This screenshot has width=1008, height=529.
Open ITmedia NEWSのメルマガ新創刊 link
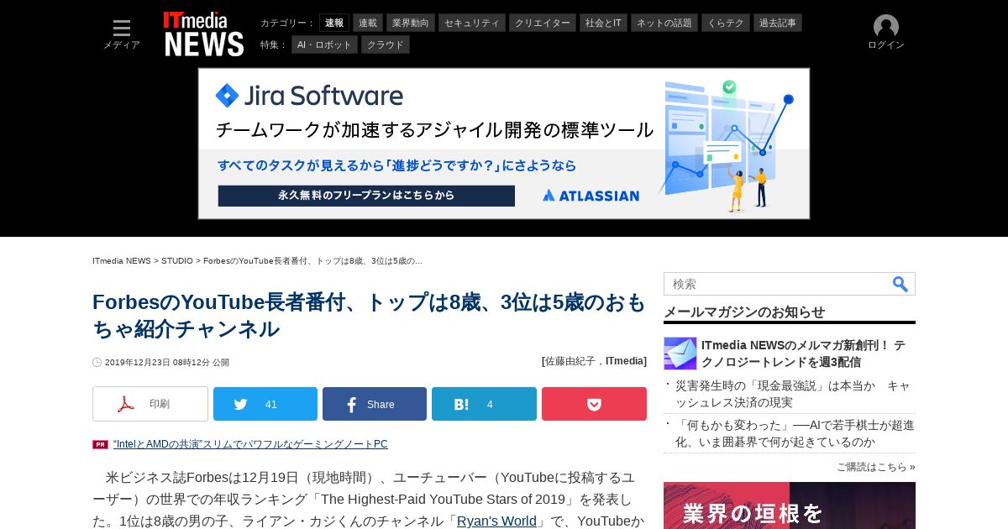[x=803, y=354]
